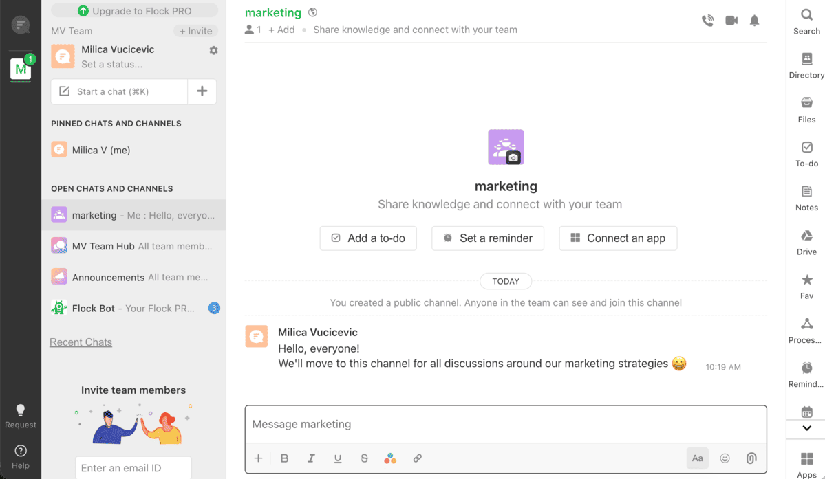This screenshot has height=479, width=825.
Task: Expand more apps with down chevron
Action: coord(806,428)
